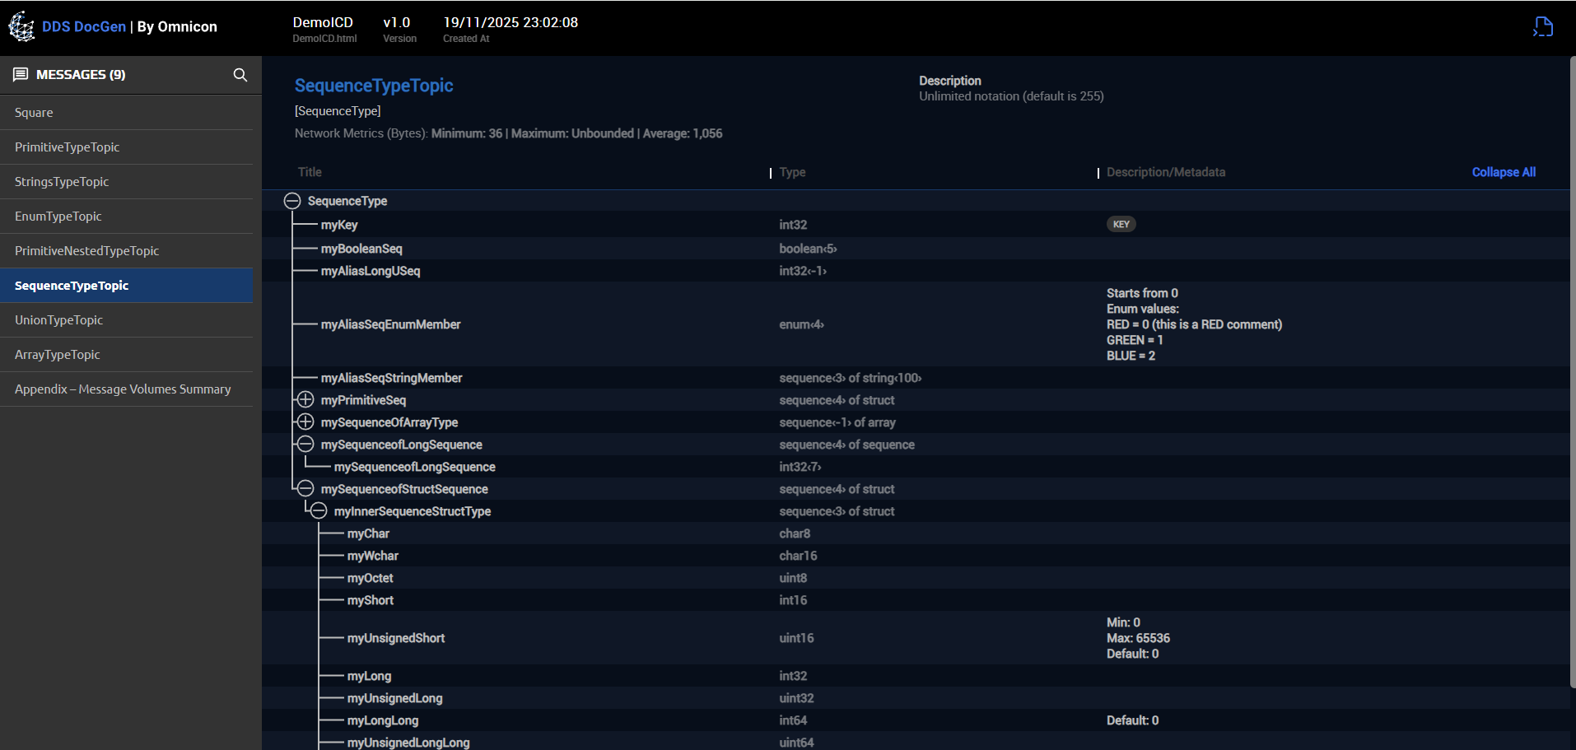This screenshot has height=750, width=1576.
Task: Click the Messages list icon in sidebar header
Action: pyautogui.click(x=21, y=75)
